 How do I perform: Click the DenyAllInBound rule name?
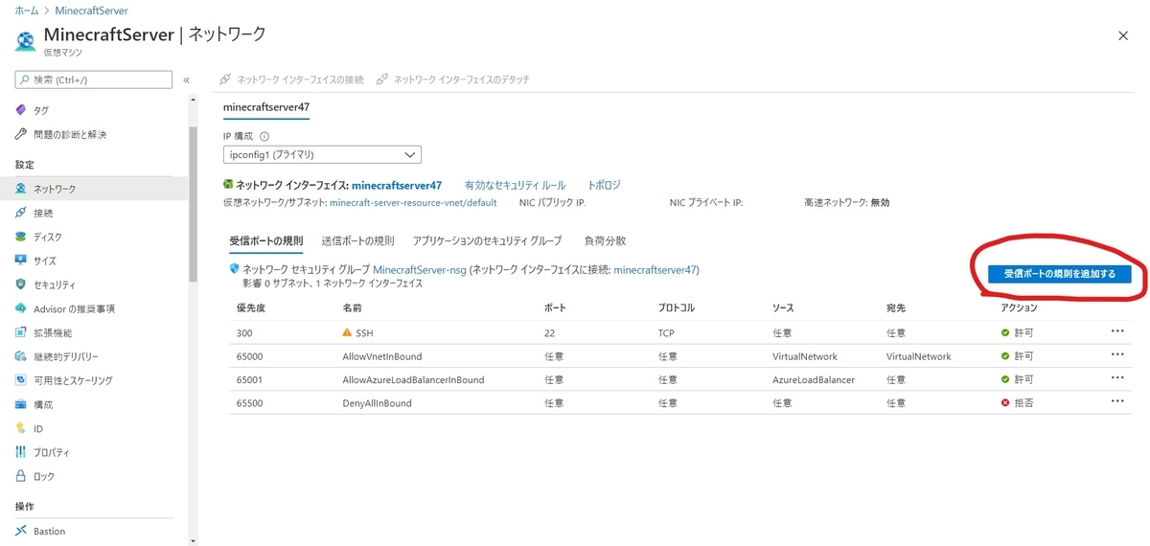pyautogui.click(x=377, y=403)
